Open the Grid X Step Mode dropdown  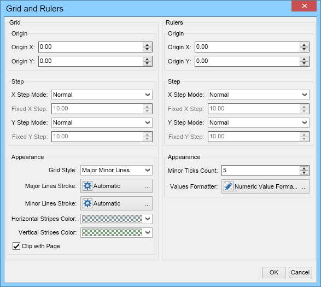coord(102,95)
